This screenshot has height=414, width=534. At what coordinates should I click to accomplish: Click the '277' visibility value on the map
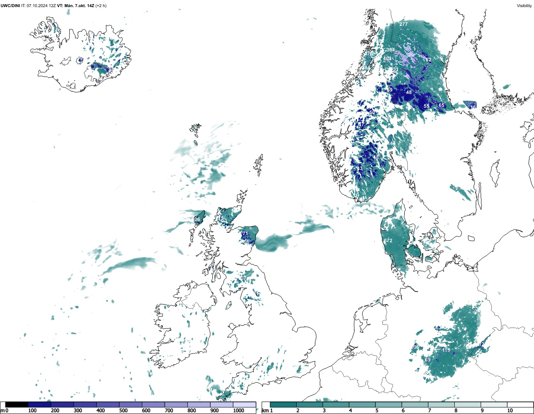coord(403,24)
